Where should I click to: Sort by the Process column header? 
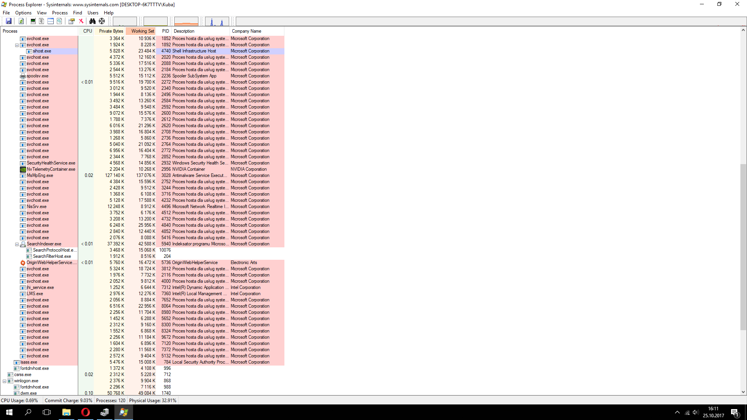(x=39, y=31)
